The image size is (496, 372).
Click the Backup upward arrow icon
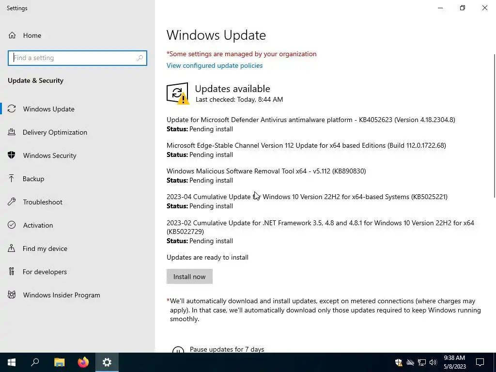[12, 178]
